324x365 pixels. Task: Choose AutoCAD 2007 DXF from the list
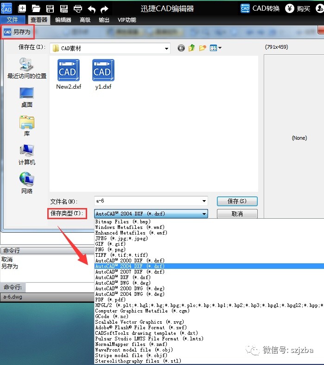pos(129,272)
